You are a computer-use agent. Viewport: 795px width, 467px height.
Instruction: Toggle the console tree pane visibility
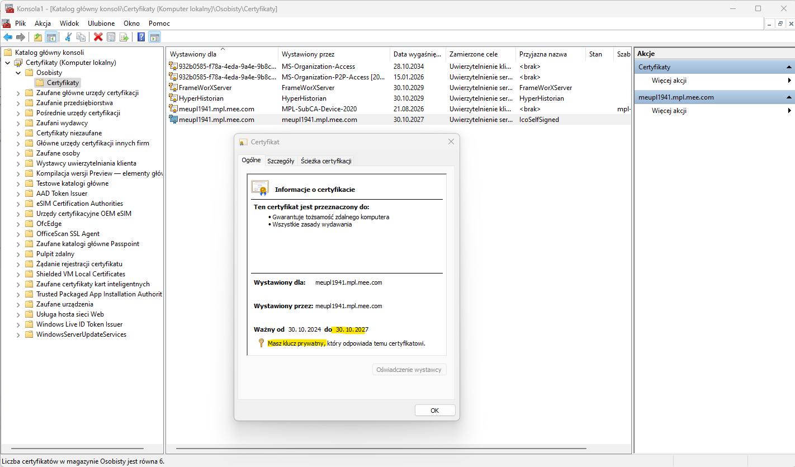click(51, 37)
